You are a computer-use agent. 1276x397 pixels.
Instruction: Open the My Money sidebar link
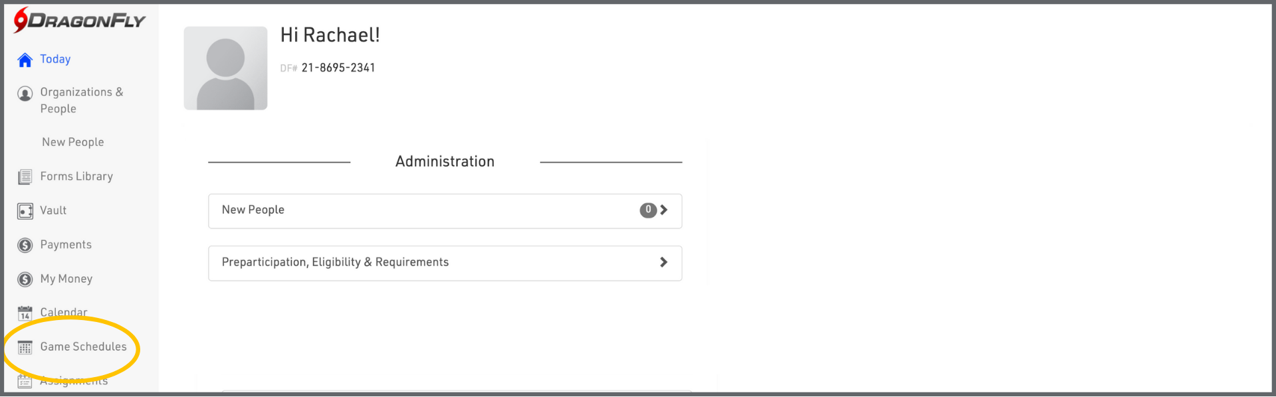coord(66,279)
